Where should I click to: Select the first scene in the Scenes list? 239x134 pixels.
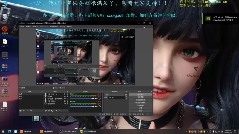click(31, 94)
